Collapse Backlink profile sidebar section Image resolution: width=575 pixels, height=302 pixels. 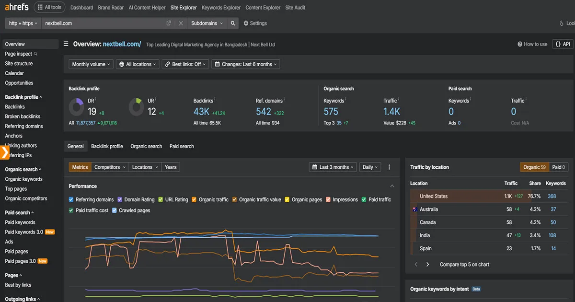coord(23,97)
